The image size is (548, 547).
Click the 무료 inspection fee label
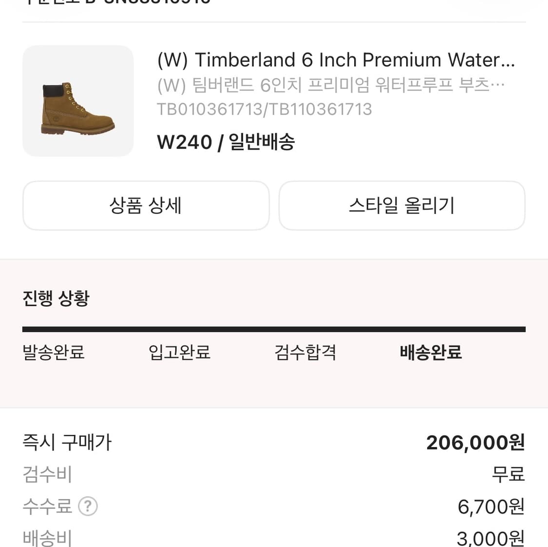coord(508,474)
